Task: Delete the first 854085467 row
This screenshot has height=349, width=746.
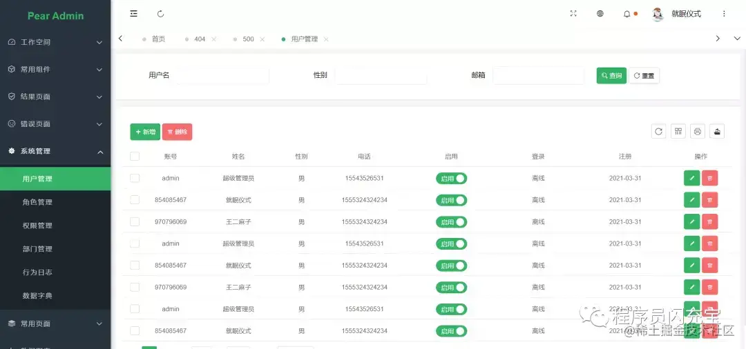Action: click(x=710, y=200)
